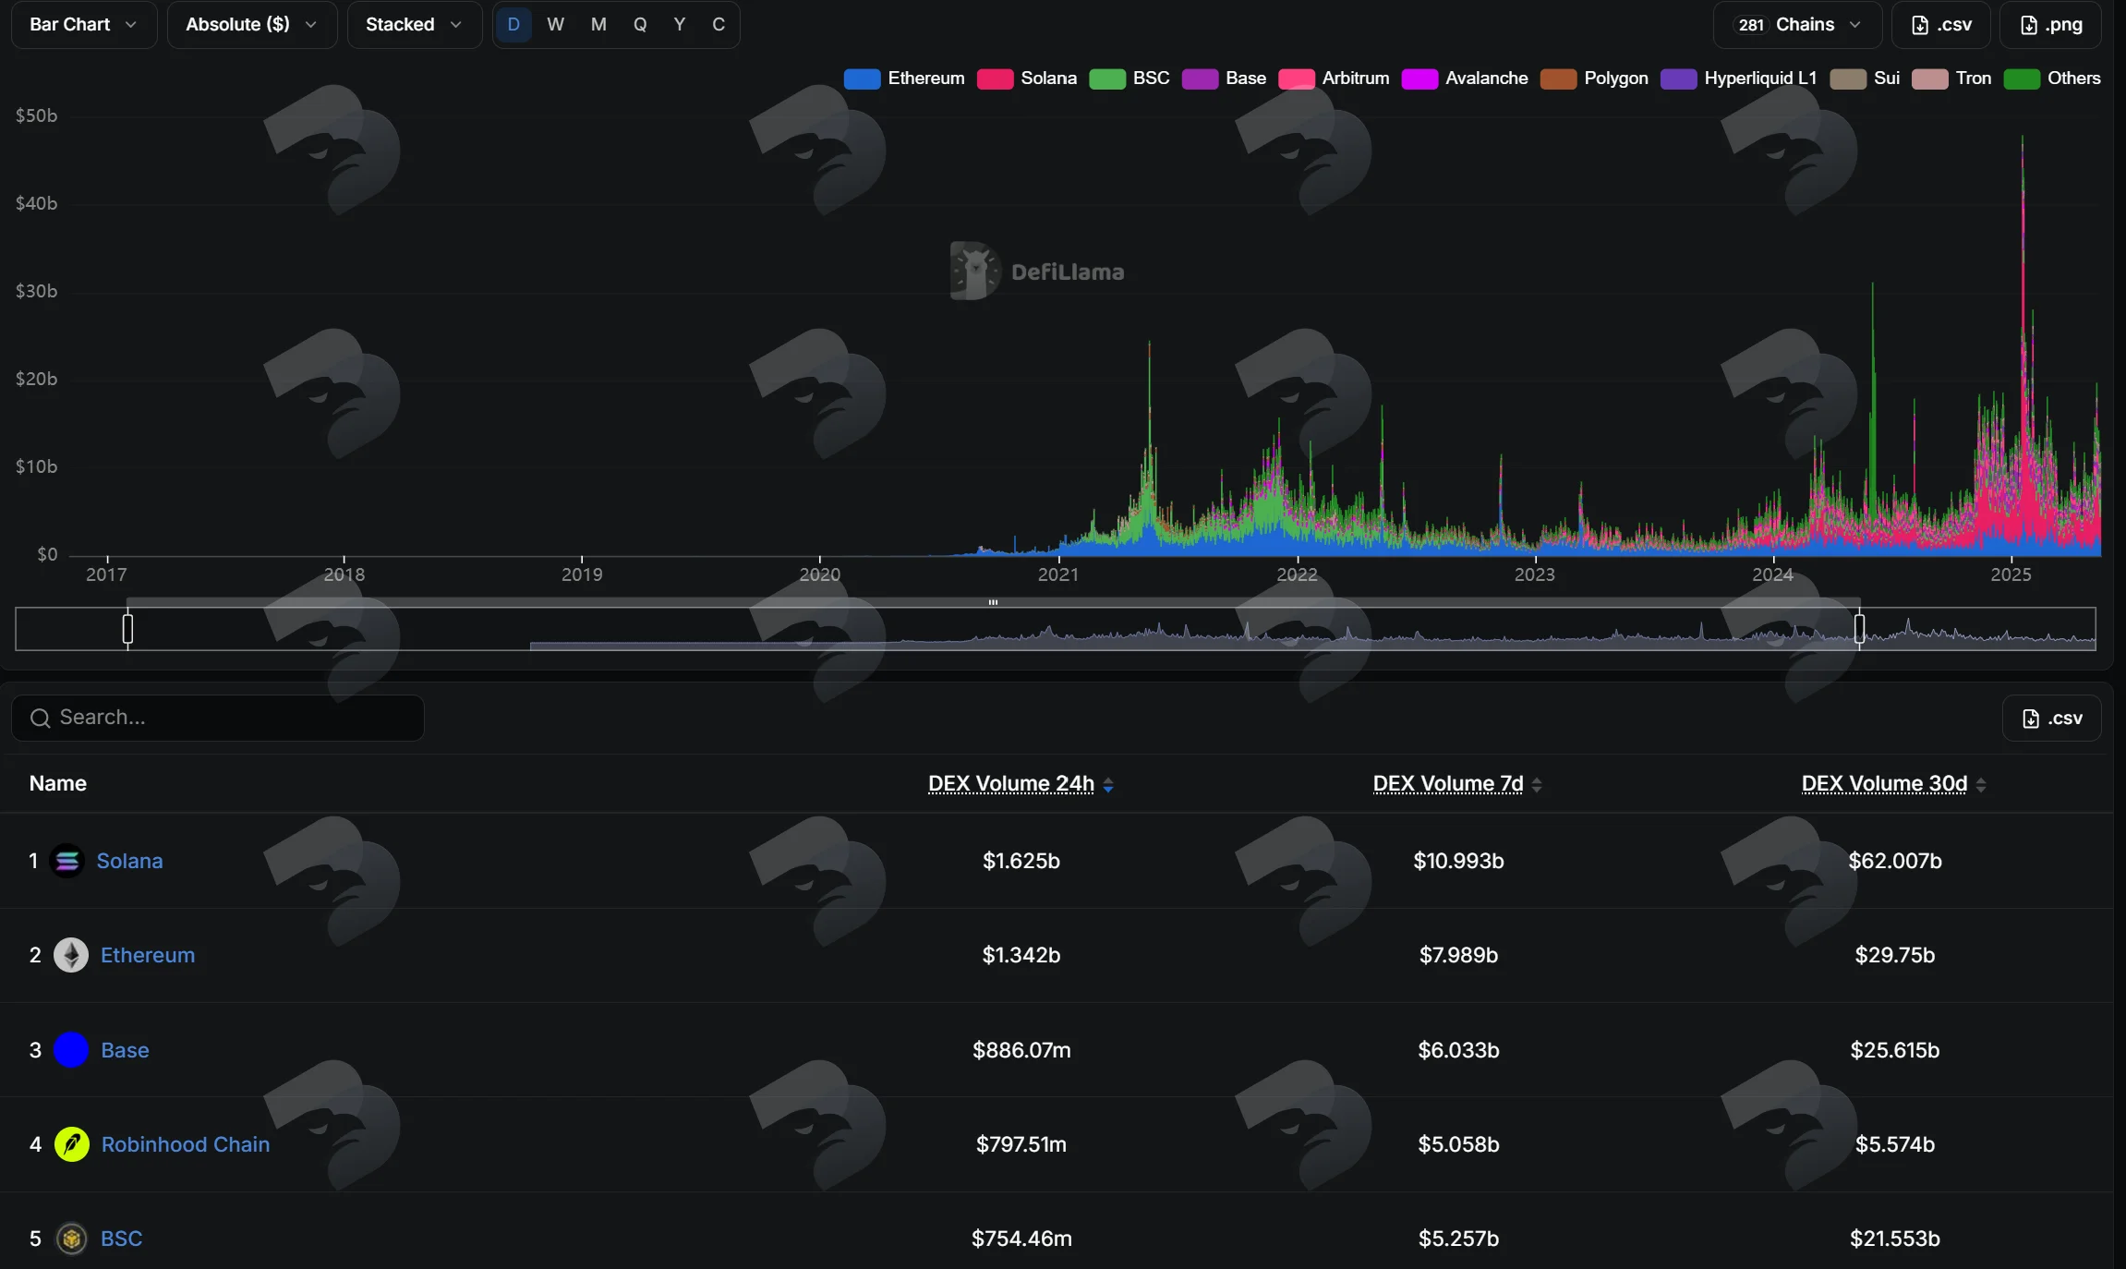Screen dimensions: 2126x1269
Task: Click the BSC chain logo icon
Action: point(71,1239)
